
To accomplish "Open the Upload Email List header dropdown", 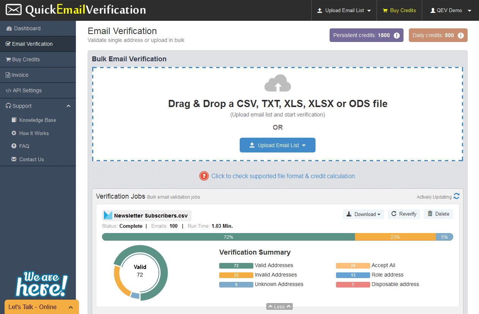I will pyautogui.click(x=344, y=10).
